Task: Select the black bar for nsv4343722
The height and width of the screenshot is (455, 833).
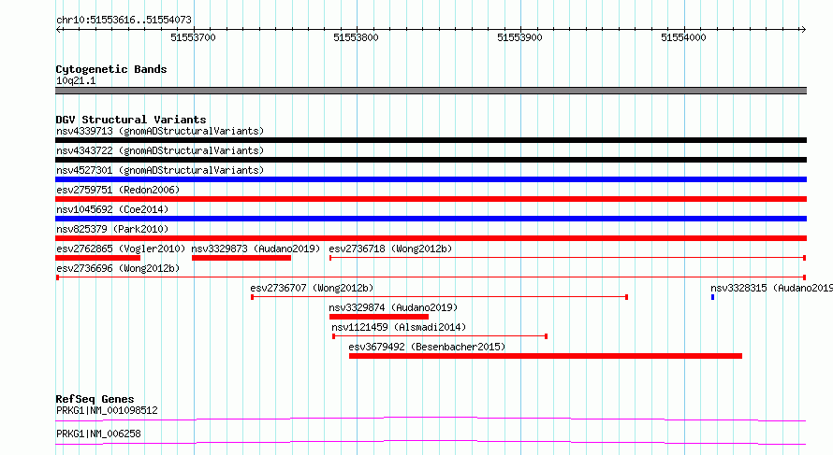Action: (431, 160)
